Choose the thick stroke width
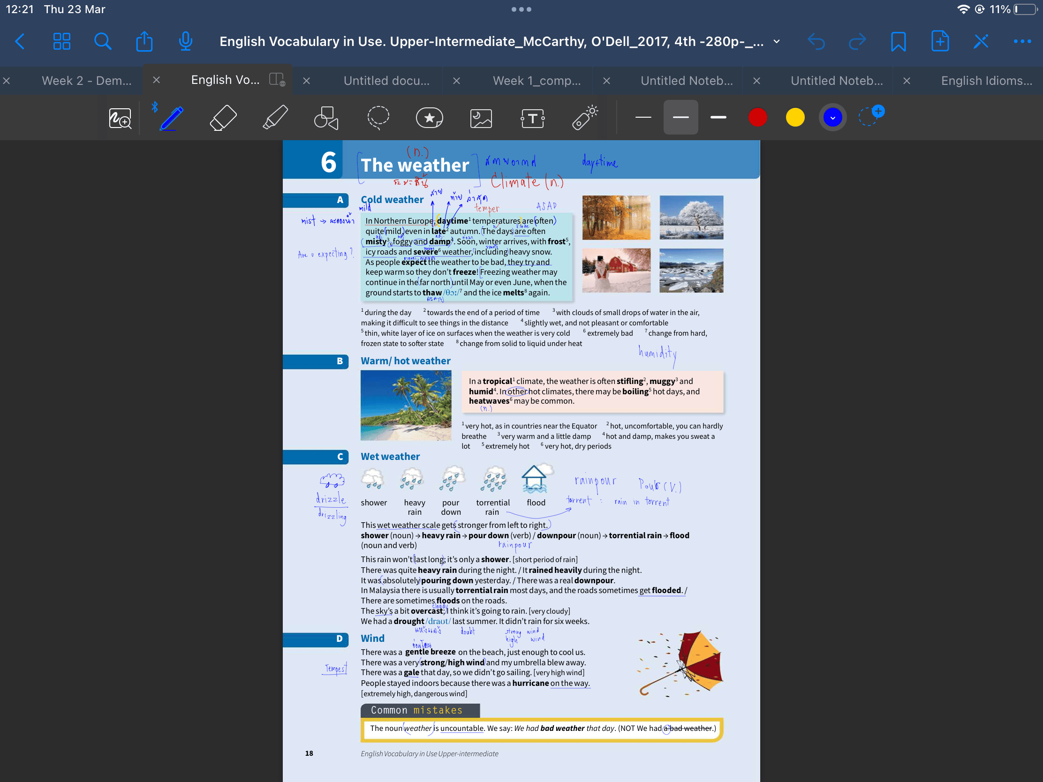Image resolution: width=1043 pixels, height=782 pixels. (x=718, y=117)
